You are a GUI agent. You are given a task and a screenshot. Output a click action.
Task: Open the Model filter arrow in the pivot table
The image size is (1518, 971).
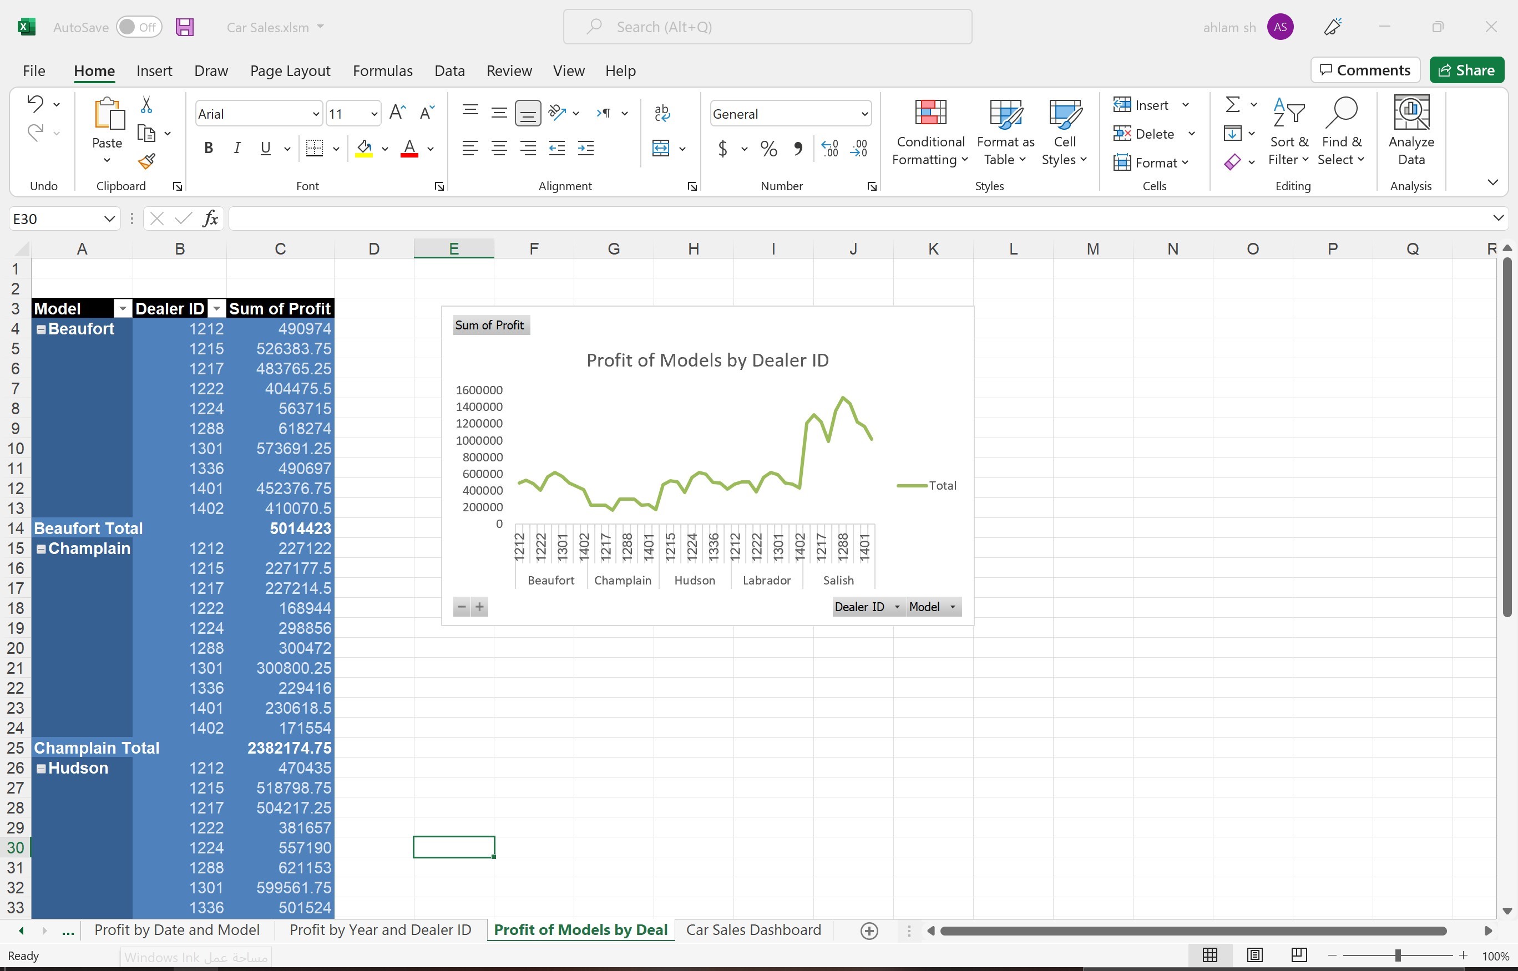124,308
